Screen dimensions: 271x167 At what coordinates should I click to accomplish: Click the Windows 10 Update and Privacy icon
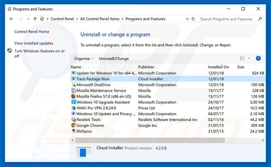coord(74,114)
